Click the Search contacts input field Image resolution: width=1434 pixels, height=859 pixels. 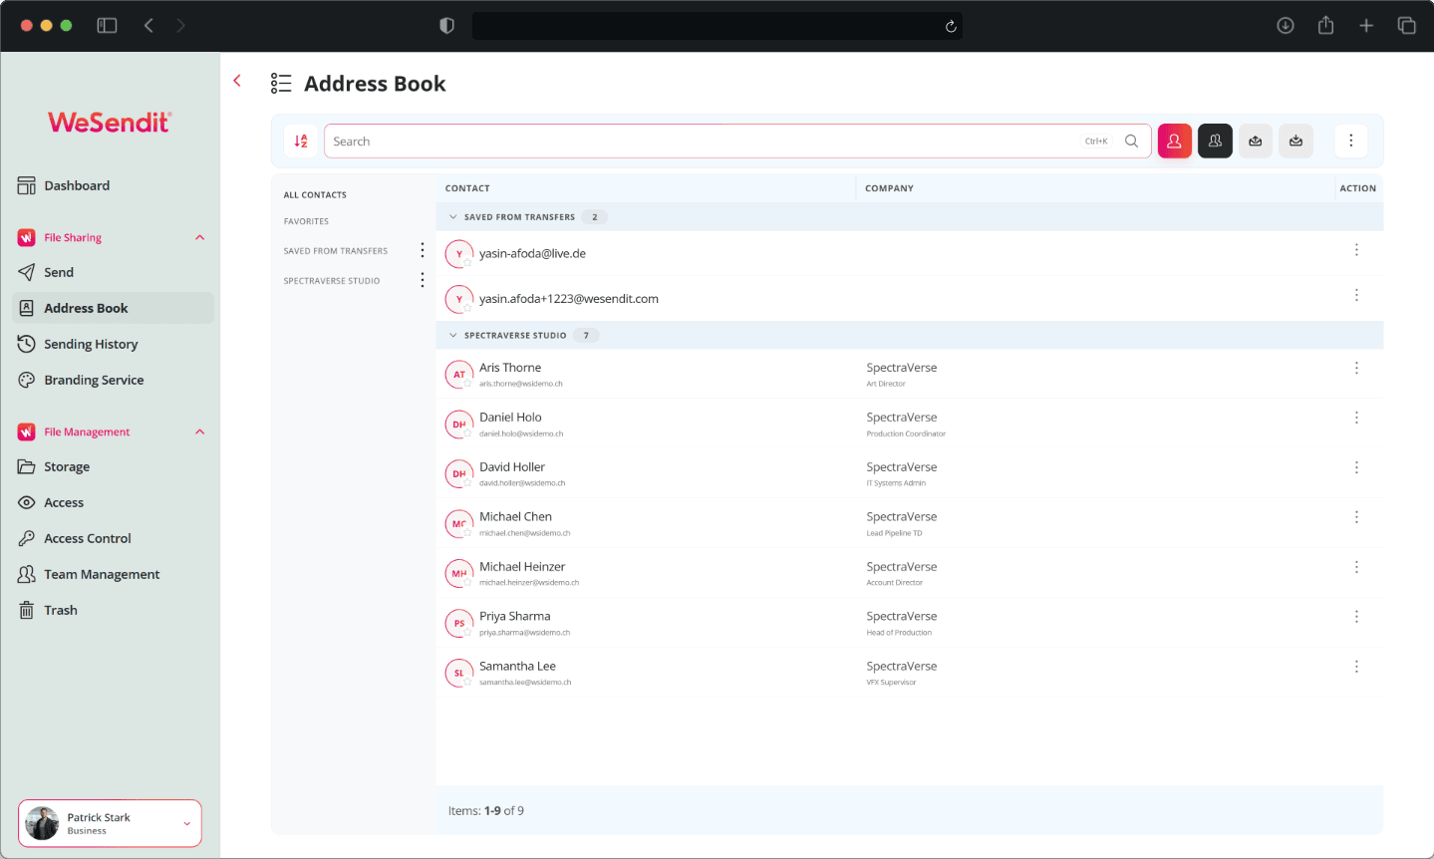[737, 142]
